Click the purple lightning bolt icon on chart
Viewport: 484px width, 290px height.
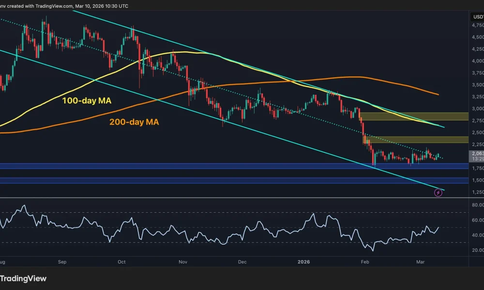click(x=438, y=193)
